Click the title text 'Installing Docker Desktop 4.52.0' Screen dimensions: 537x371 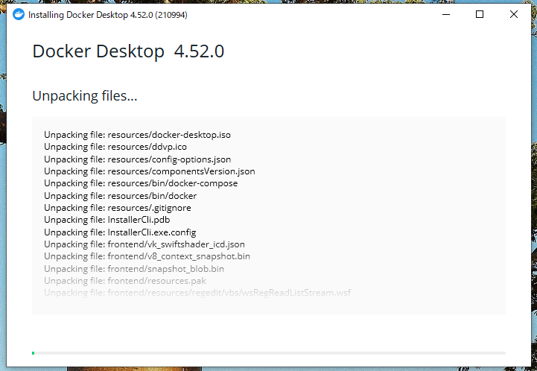(109, 15)
